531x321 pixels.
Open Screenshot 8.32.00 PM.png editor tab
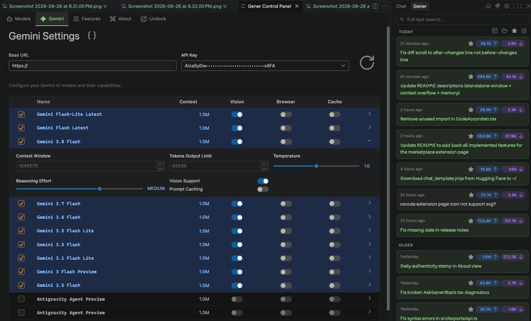point(174,6)
